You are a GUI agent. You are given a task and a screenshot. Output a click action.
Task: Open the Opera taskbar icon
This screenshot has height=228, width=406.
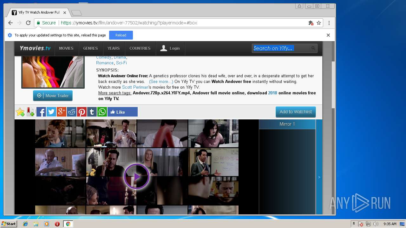(57, 224)
